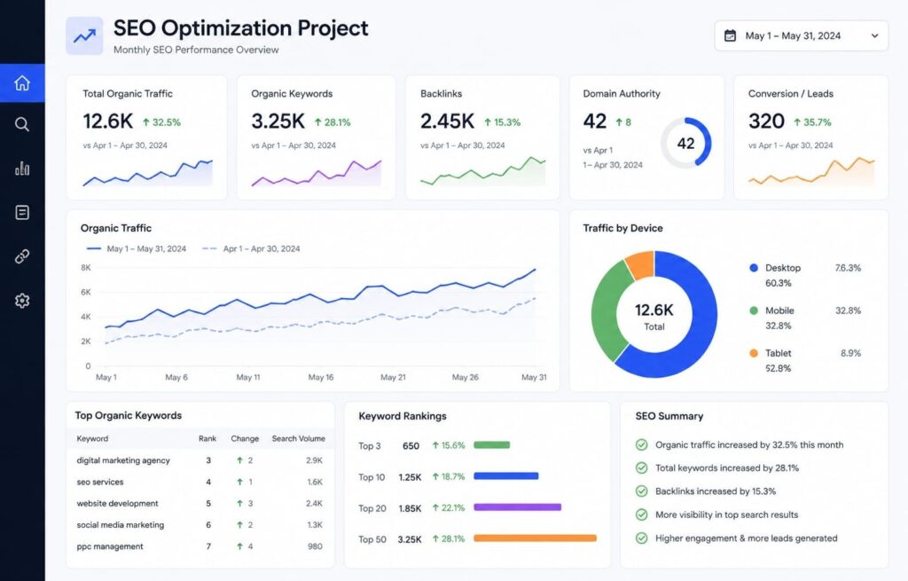Expand the date range chevron
This screenshot has width=908, height=581.
874,35
